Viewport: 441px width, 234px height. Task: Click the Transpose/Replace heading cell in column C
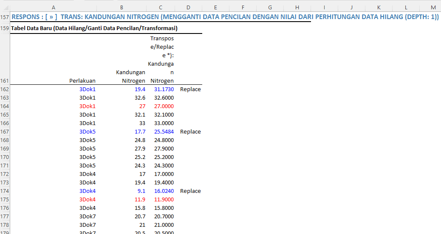pyautogui.click(x=161, y=59)
